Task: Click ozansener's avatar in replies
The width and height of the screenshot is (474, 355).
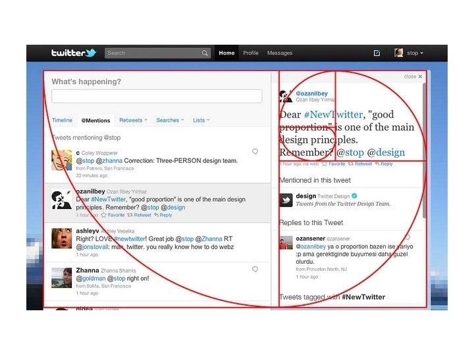Action: [x=286, y=243]
